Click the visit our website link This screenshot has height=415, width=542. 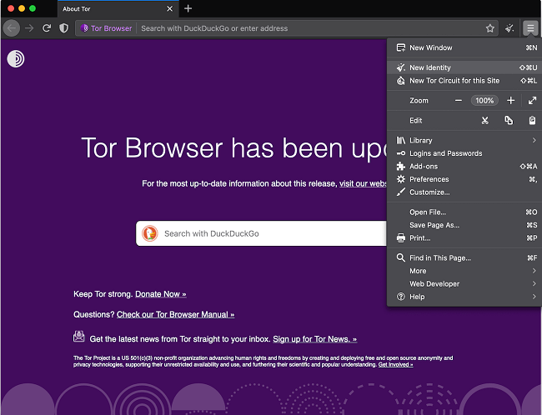pyautogui.click(x=363, y=183)
